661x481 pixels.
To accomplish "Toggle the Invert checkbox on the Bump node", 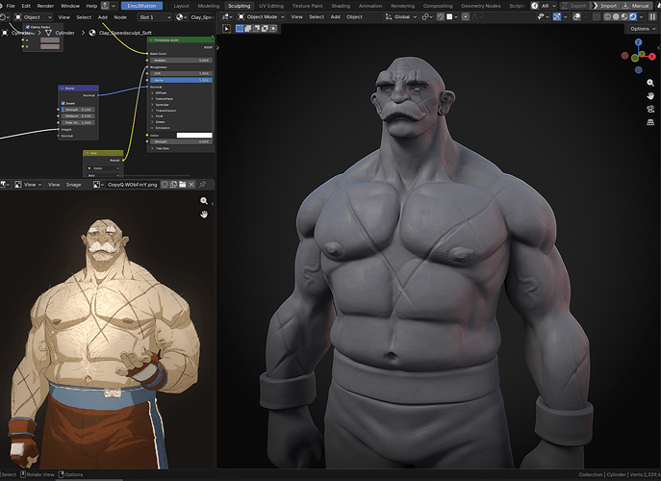I will coord(63,103).
